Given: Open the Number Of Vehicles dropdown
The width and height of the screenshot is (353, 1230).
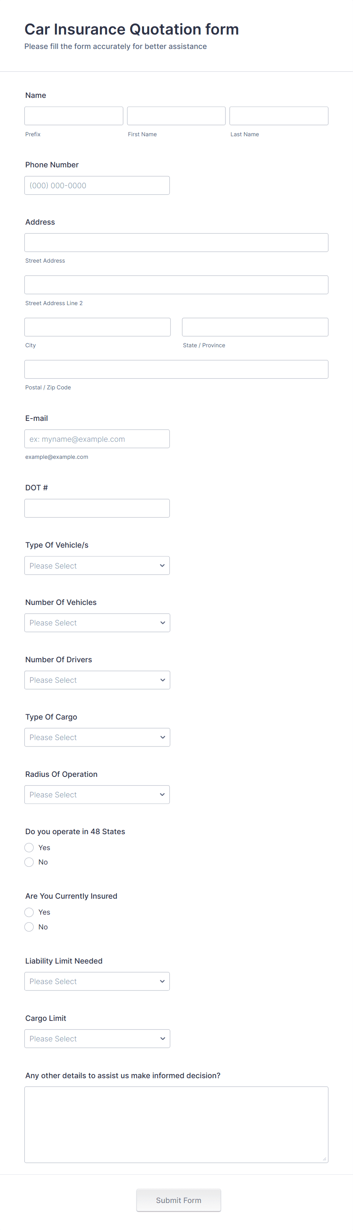Looking at the screenshot, I should 97,623.
